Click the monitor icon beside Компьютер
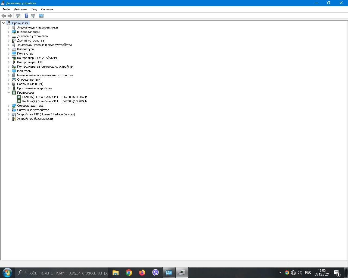348x278 pixels. (14, 53)
